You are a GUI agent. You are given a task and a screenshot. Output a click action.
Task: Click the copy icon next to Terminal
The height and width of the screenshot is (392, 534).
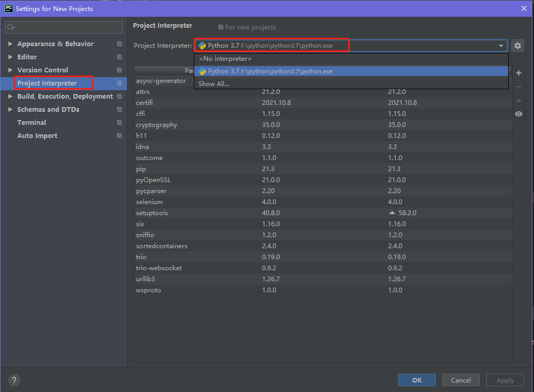tap(119, 122)
